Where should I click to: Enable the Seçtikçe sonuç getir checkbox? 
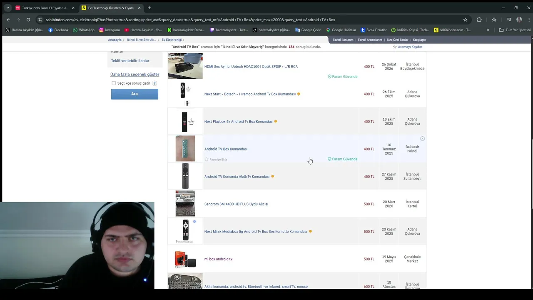click(x=114, y=83)
